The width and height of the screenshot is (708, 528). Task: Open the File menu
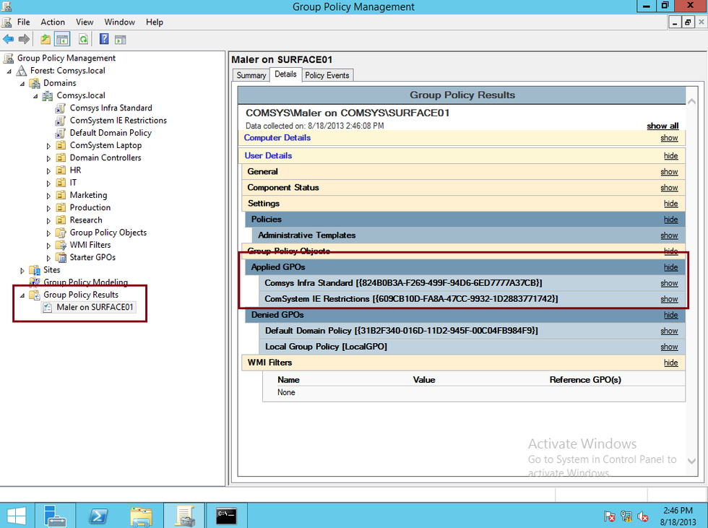click(x=23, y=22)
